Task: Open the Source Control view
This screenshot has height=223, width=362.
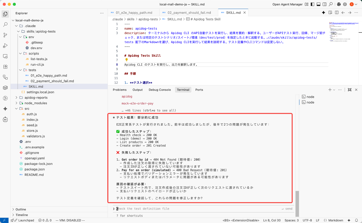Action: tap(5, 35)
